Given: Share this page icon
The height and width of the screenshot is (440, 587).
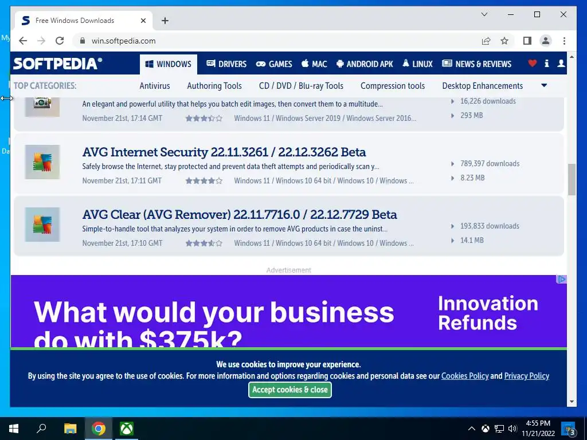Looking at the screenshot, I should (486, 41).
